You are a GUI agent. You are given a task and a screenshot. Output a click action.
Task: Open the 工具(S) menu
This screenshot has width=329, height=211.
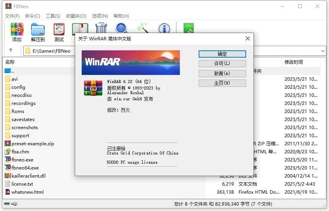click(x=53, y=16)
